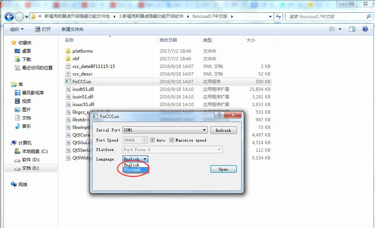Image resolution: width=375 pixels, height=228 pixels.
Task: Click the preview pane icon on the toolbar
Action: pyautogui.click(x=352, y=29)
